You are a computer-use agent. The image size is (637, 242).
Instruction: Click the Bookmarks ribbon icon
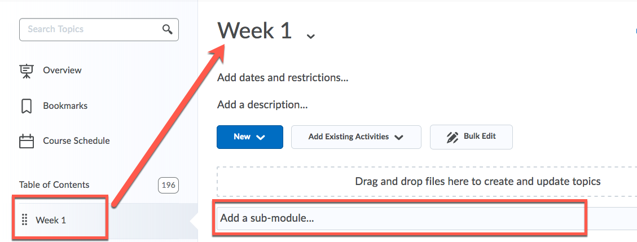tap(27, 106)
